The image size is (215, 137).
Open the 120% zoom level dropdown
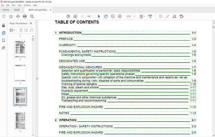pyautogui.click(x=135, y=16)
